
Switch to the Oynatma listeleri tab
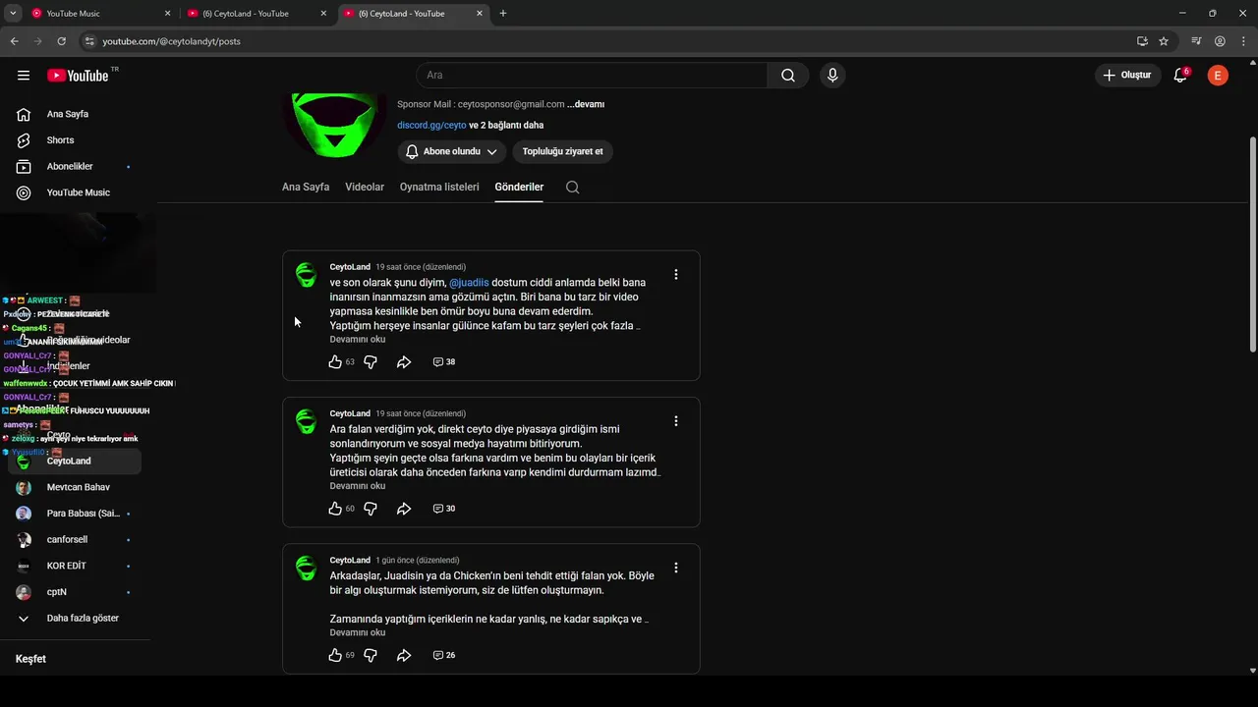439,187
